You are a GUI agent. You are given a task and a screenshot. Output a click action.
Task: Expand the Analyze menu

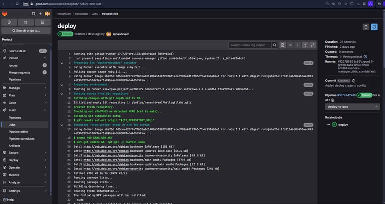(24, 182)
